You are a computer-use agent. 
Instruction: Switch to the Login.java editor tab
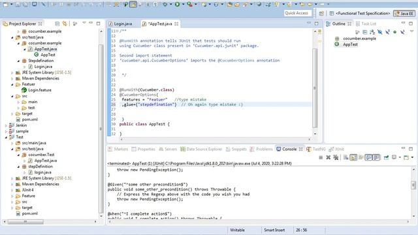[120, 23]
